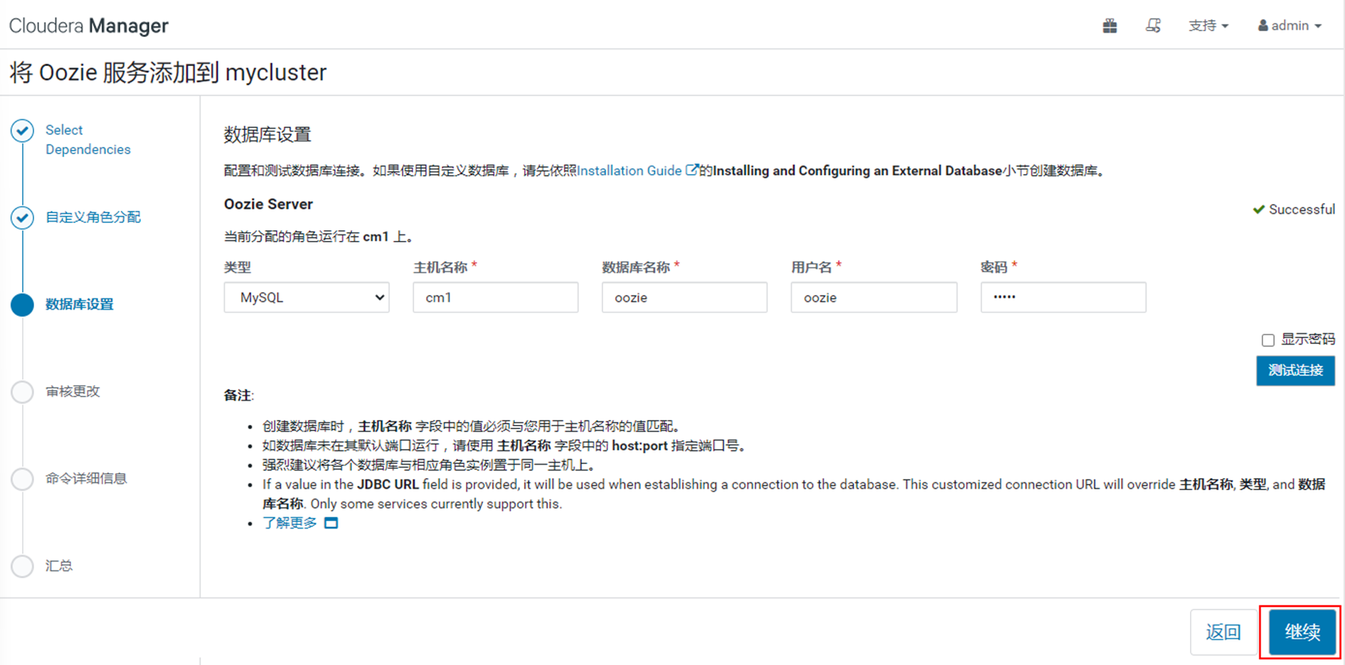Go to the 自定义角色分配 wizard step

(93, 217)
